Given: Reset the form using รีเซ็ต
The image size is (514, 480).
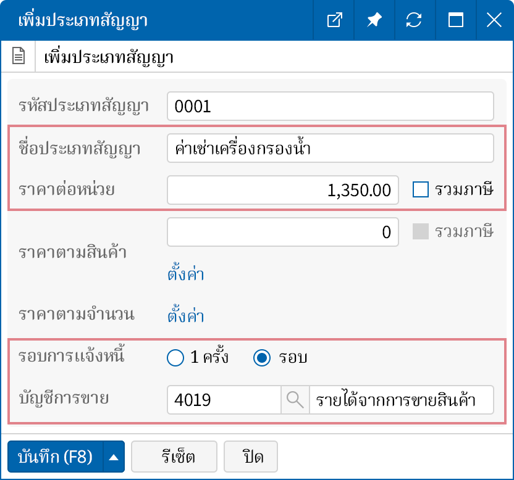Looking at the screenshot, I should pos(174,457).
